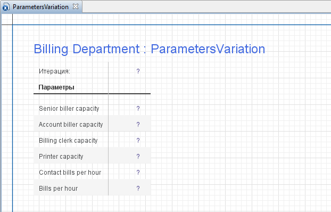Click the Senior biller capacity value placeholder

[138, 109]
